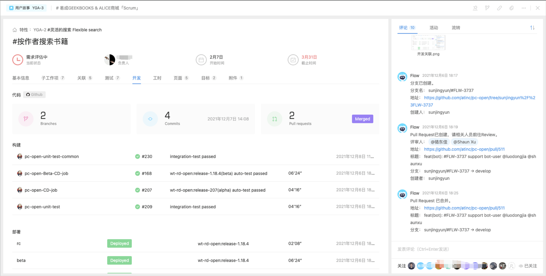Viewport: 546px width, 276px height.
Task: Open the 流转 tab
Action: point(456,28)
